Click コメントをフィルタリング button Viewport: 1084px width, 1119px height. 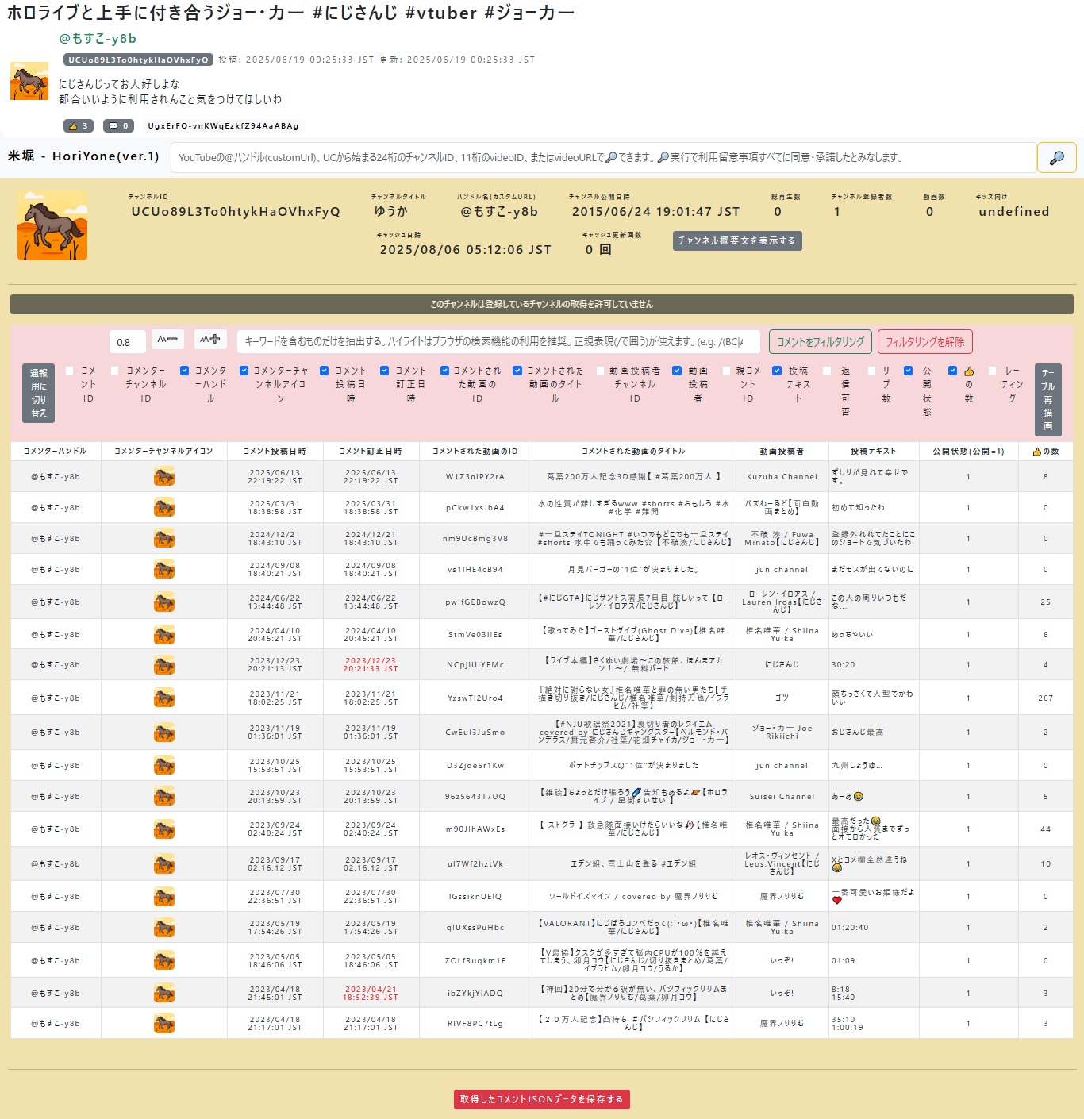pos(821,342)
